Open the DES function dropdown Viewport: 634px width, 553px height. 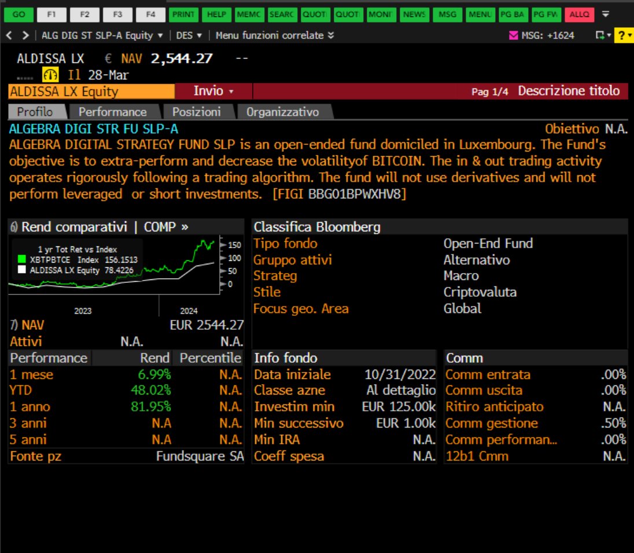tap(189, 35)
